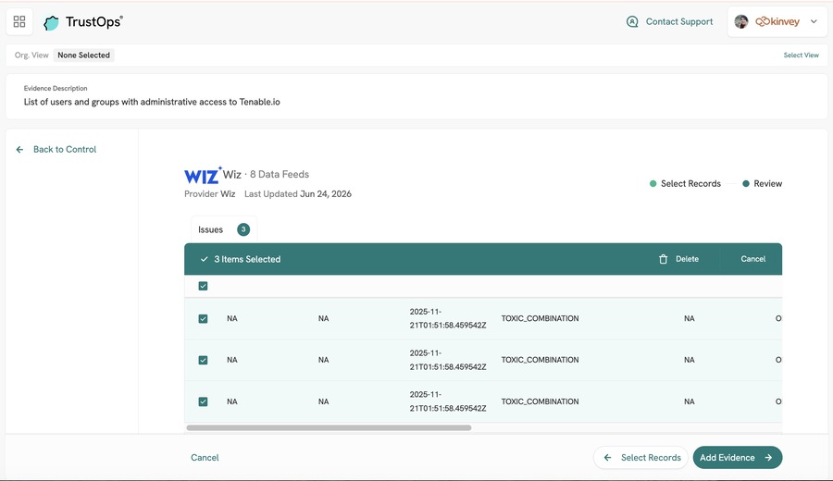Viewport: 833px width, 481px height.
Task: Open the None Selected org view chip
Action: 84,55
